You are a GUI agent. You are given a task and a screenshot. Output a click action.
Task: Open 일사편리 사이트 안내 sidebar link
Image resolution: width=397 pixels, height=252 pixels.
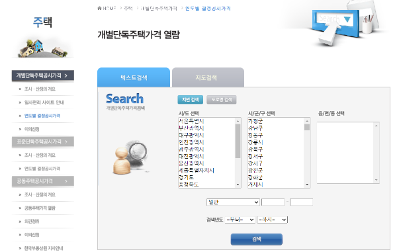[x=44, y=103]
